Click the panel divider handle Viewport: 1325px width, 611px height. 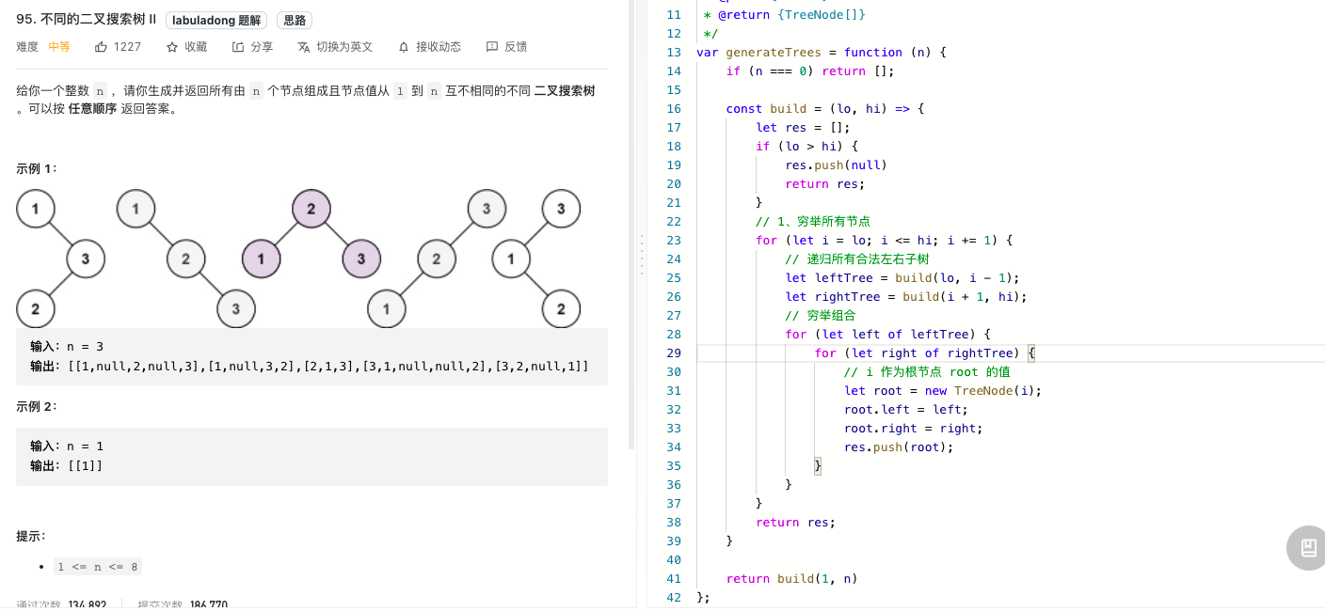pos(642,255)
